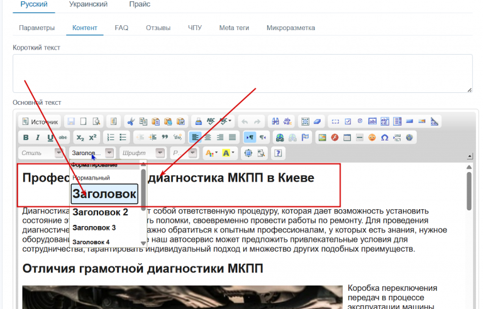Click the About CKEditor question icon
Image resolution: width=483 pixels, height=309 pixels.
[278, 153]
